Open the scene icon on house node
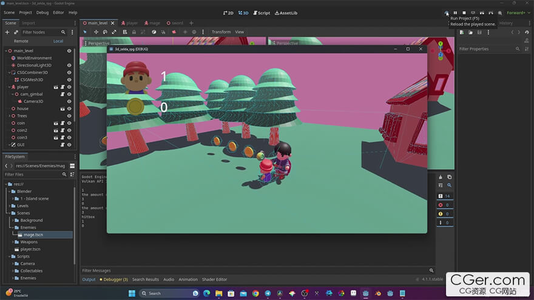 [63, 109]
